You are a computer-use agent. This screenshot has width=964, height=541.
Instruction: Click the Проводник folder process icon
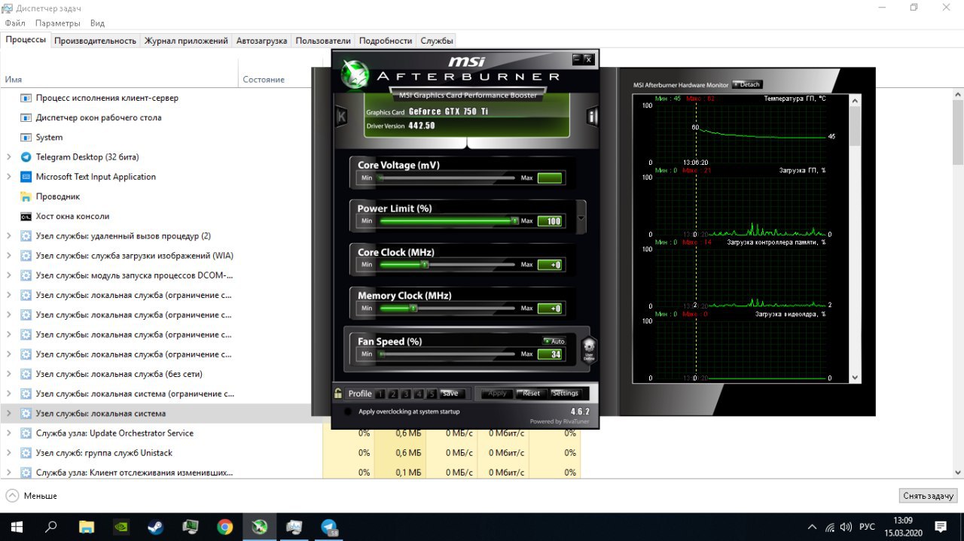[x=26, y=196]
